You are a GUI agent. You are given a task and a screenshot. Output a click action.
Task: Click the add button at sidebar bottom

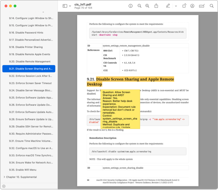[4, 186]
